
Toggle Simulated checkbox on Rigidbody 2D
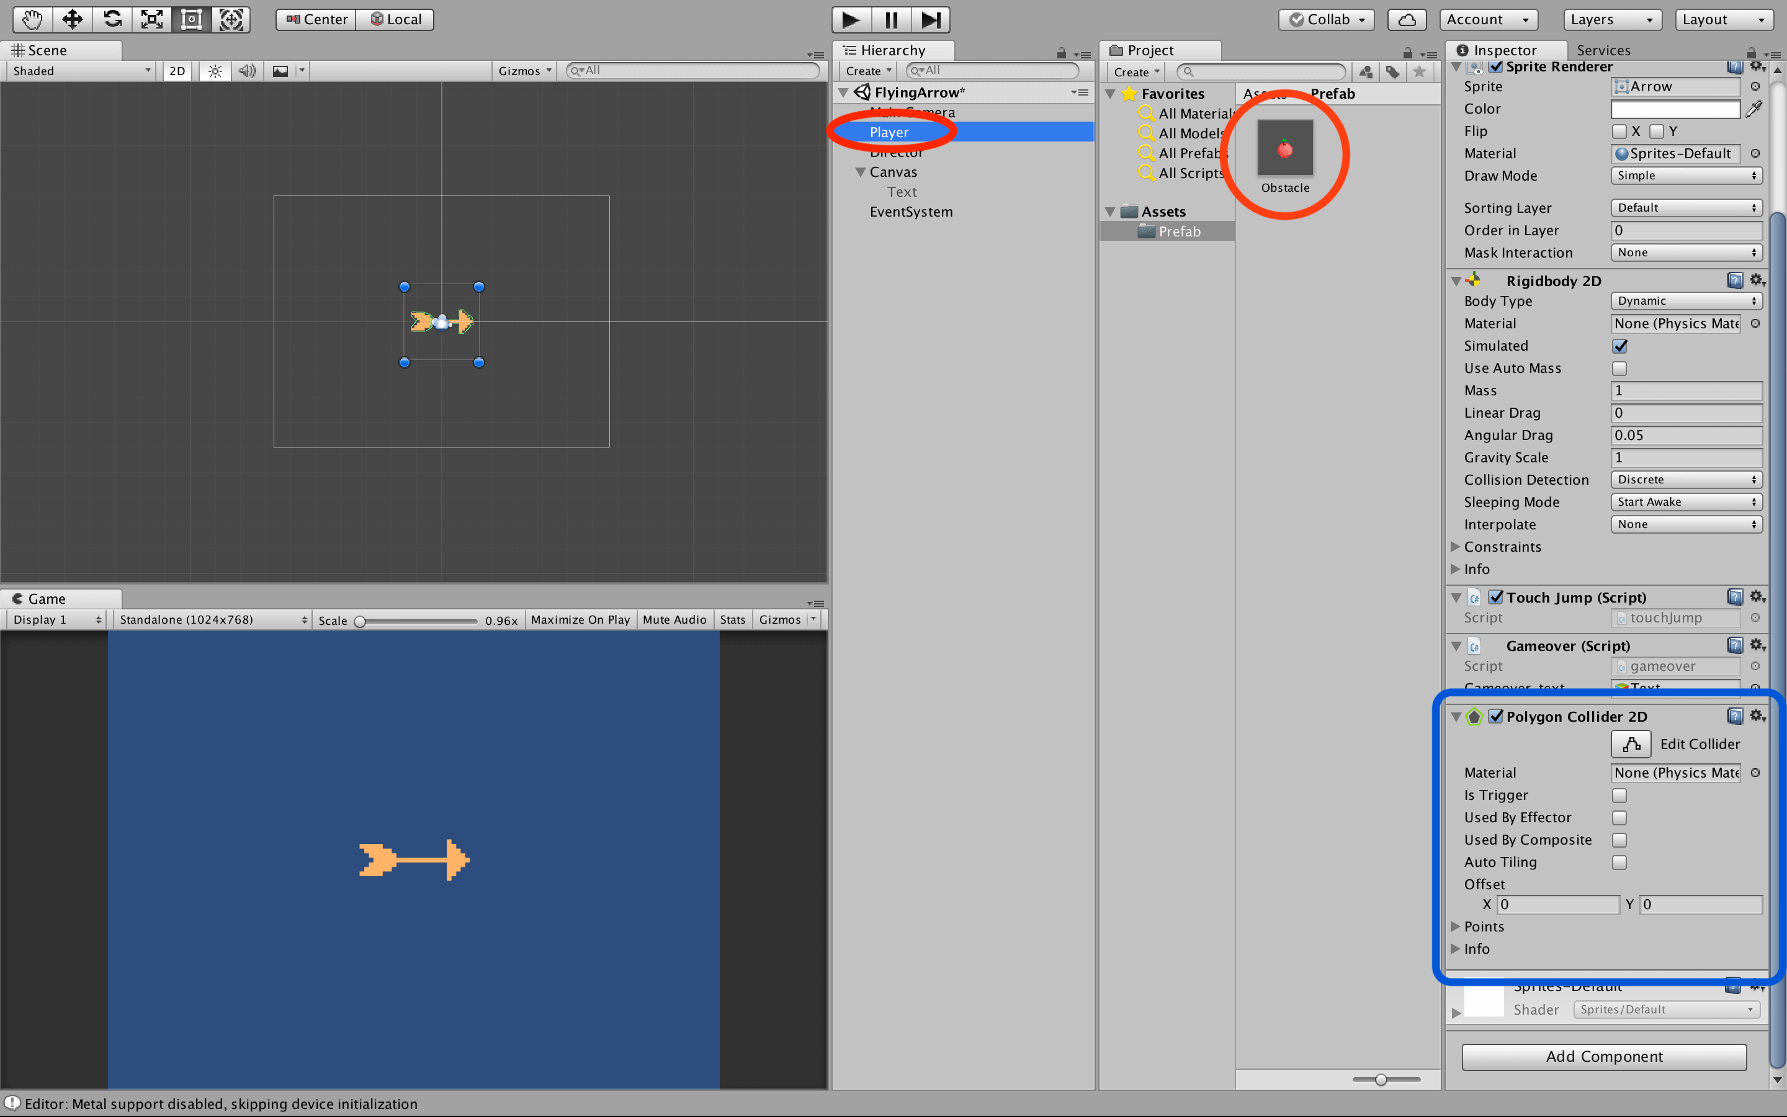pyautogui.click(x=1619, y=345)
